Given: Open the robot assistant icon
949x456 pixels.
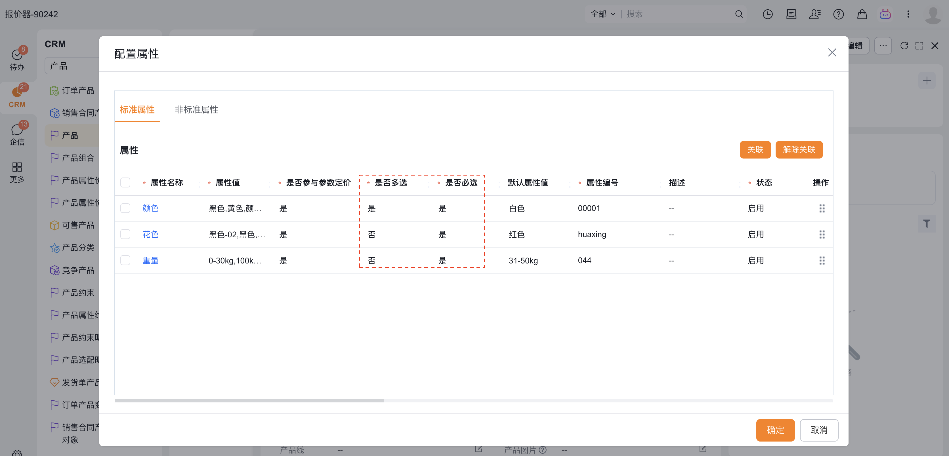Looking at the screenshot, I should pos(885,14).
